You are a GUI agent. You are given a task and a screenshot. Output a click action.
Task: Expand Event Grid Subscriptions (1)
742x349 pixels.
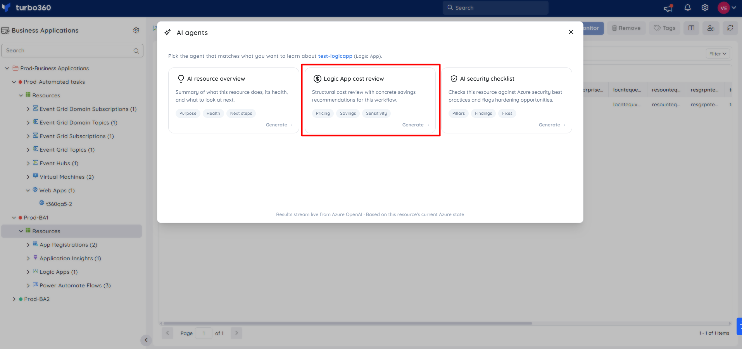click(x=28, y=136)
